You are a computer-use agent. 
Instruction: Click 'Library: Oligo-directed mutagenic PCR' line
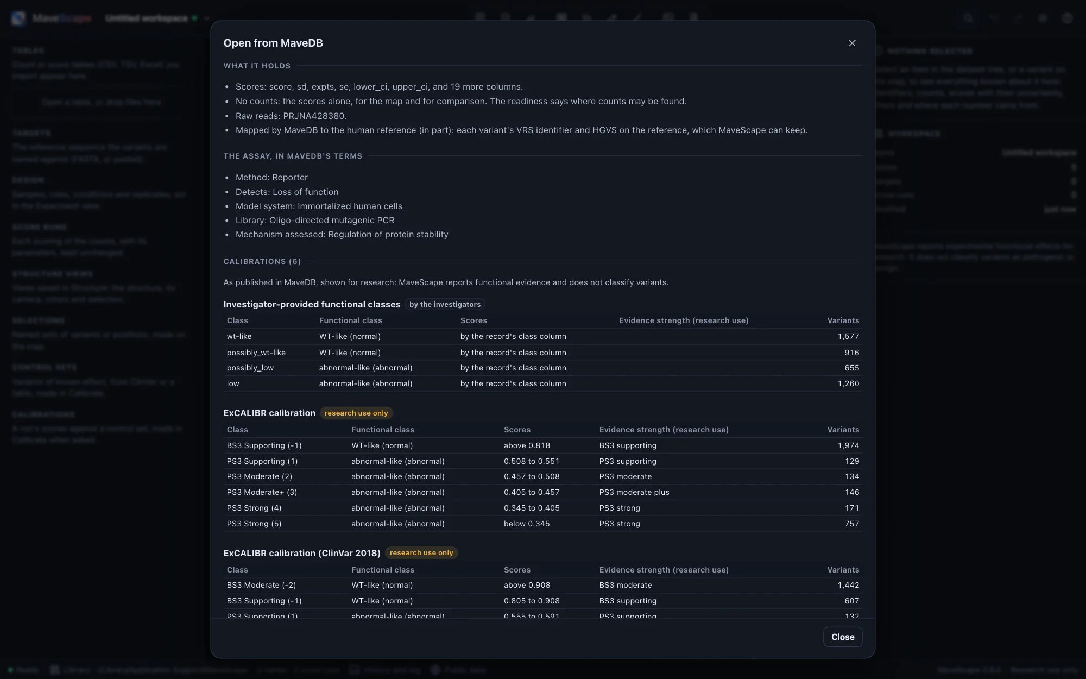315,220
